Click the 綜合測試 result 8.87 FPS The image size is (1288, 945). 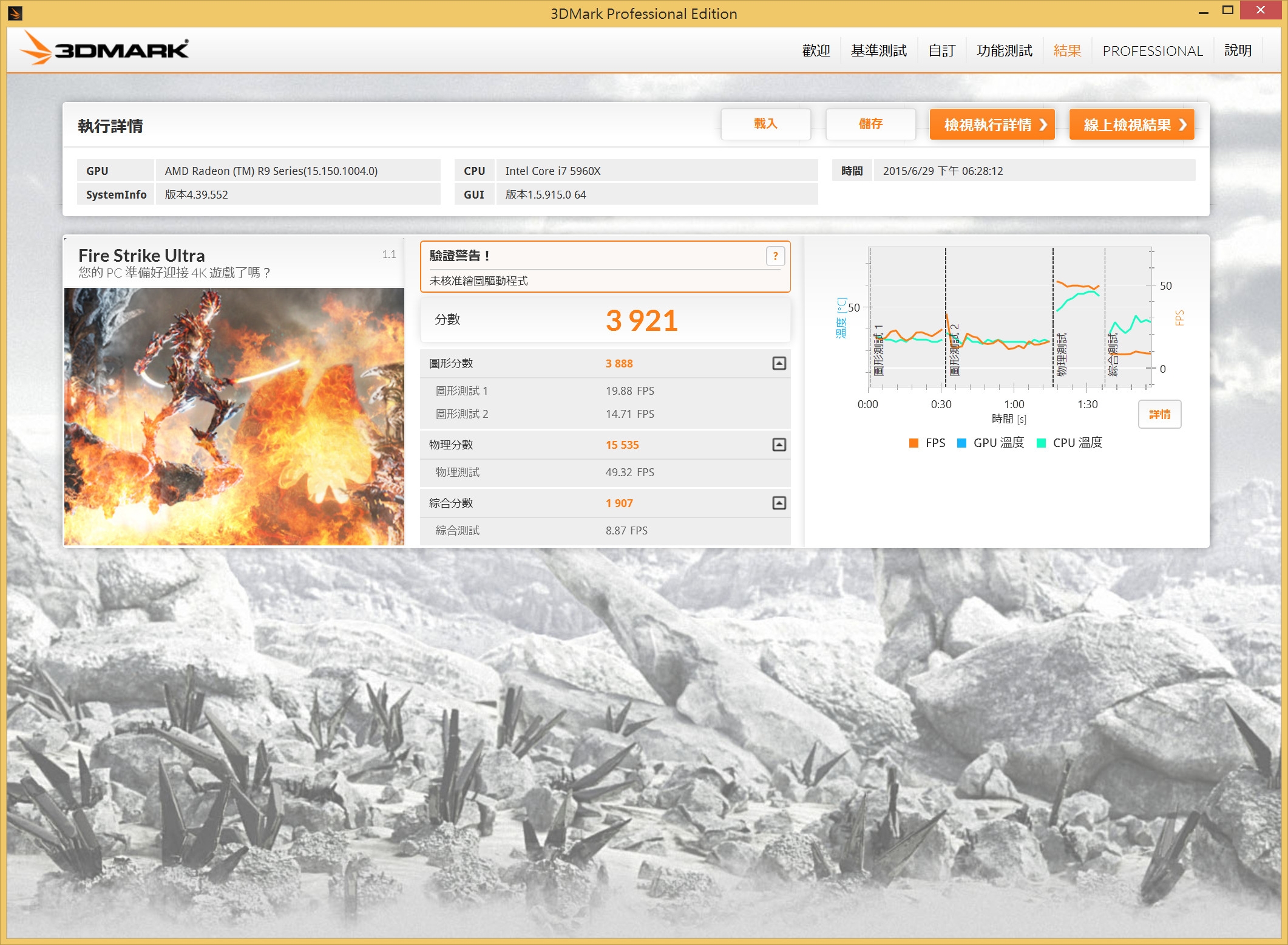(x=626, y=531)
